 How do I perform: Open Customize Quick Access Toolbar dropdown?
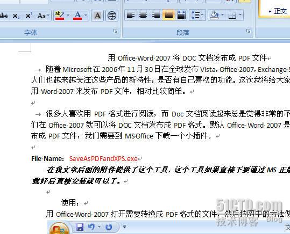click(124, 226)
